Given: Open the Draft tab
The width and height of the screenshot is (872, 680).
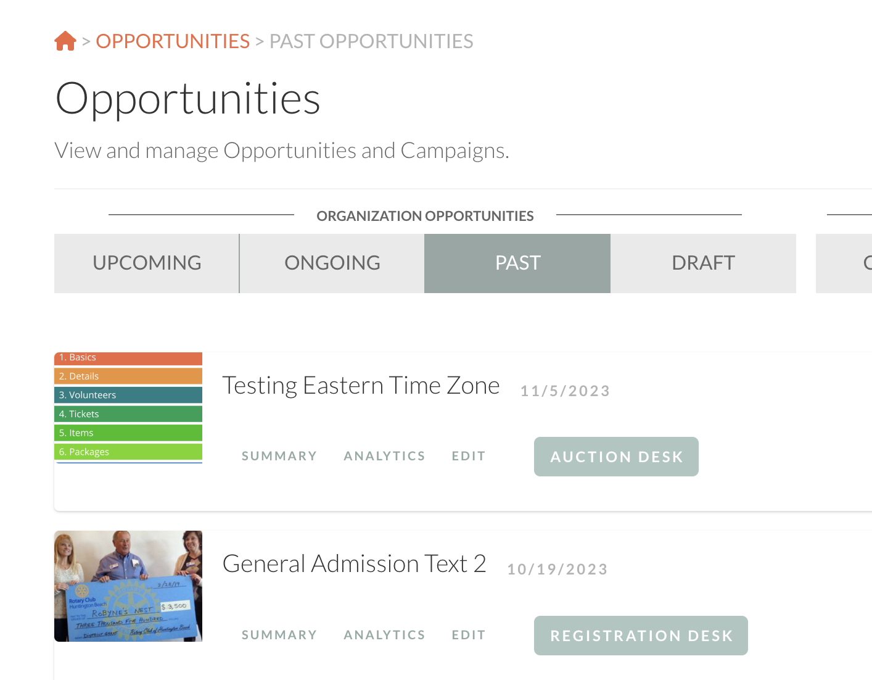Looking at the screenshot, I should click(703, 263).
